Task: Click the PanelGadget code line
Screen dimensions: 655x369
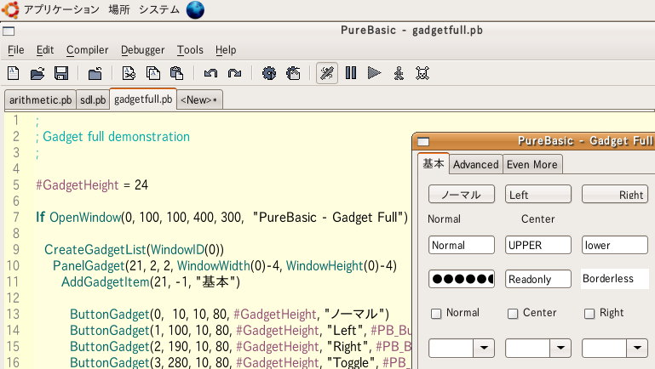Action: click(x=225, y=266)
